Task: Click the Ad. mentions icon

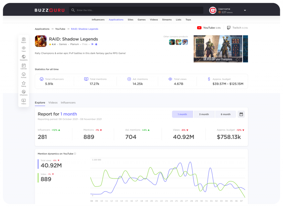Action: (129, 79)
